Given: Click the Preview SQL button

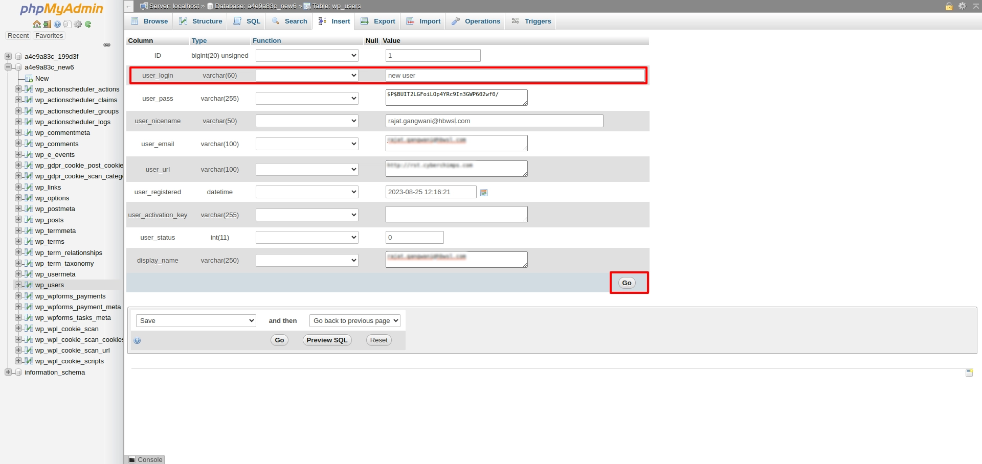Looking at the screenshot, I should point(327,340).
